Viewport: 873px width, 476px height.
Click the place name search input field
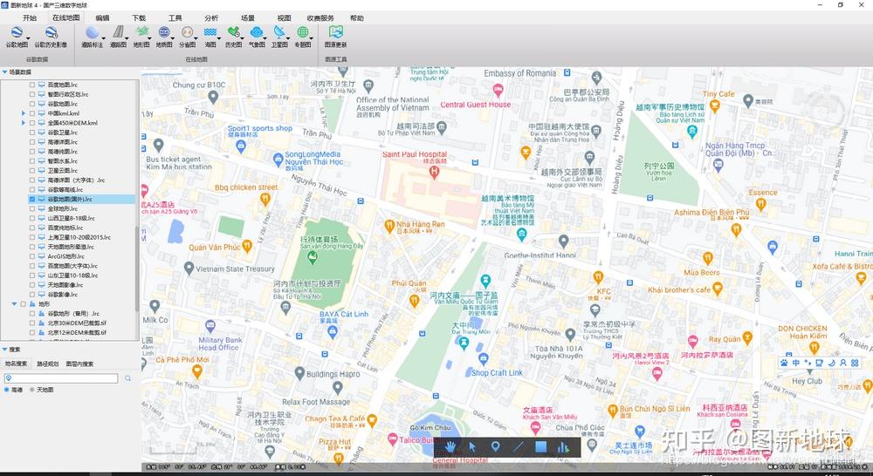point(61,378)
